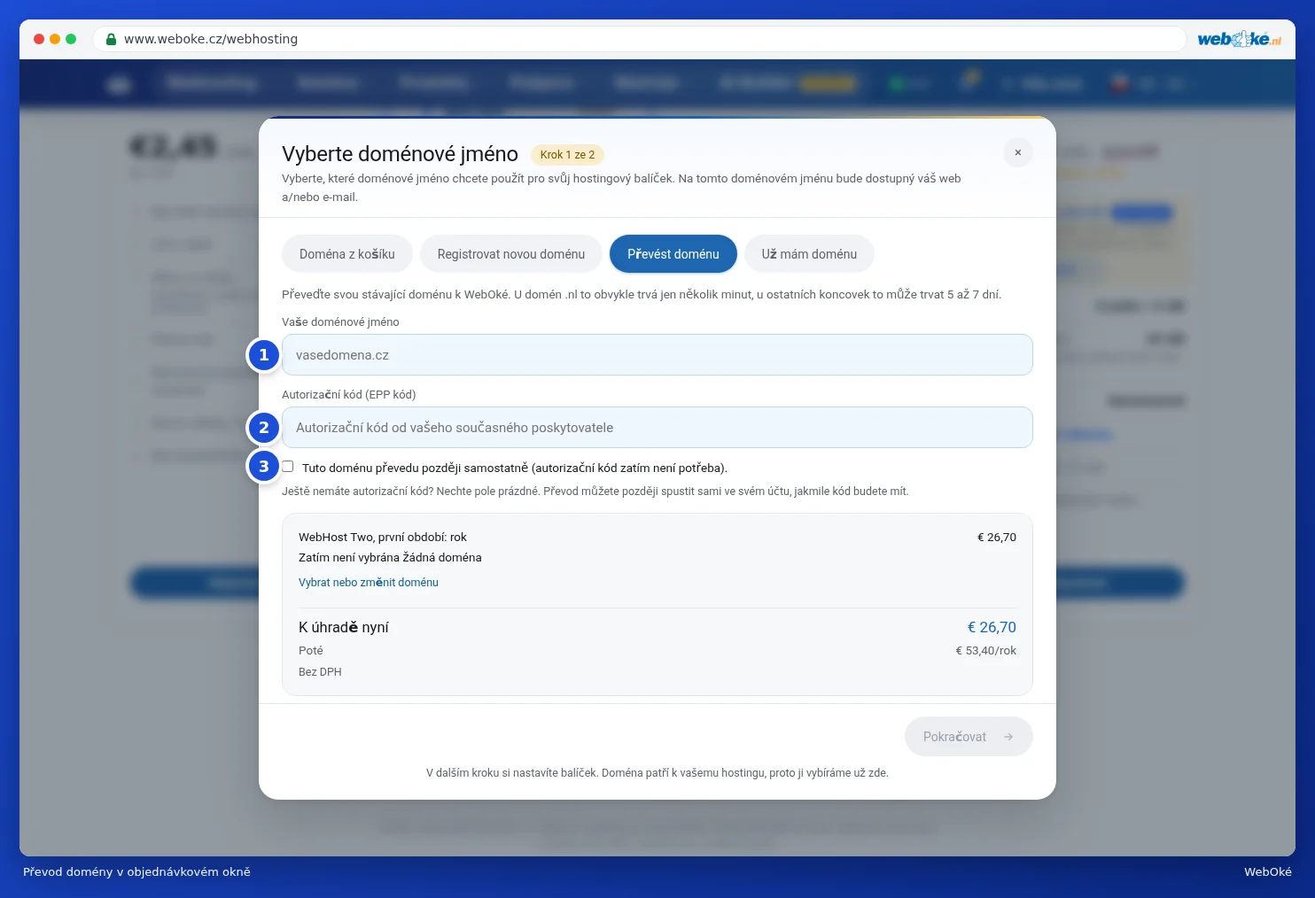Click the € 26,70 price beside WebHost Two
This screenshot has width=1315, height=898.
click(x=997, y=537)
